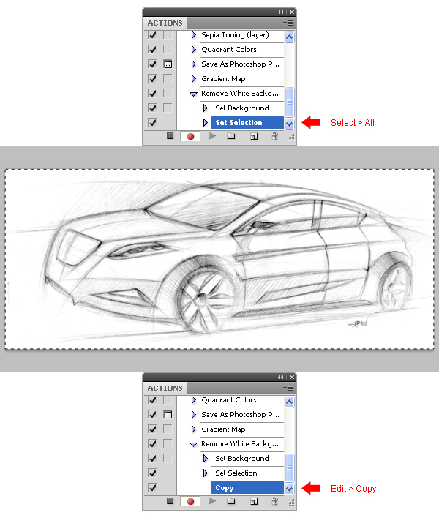Expand Quadrant Colors action in bottom panel

pos(194,400)
